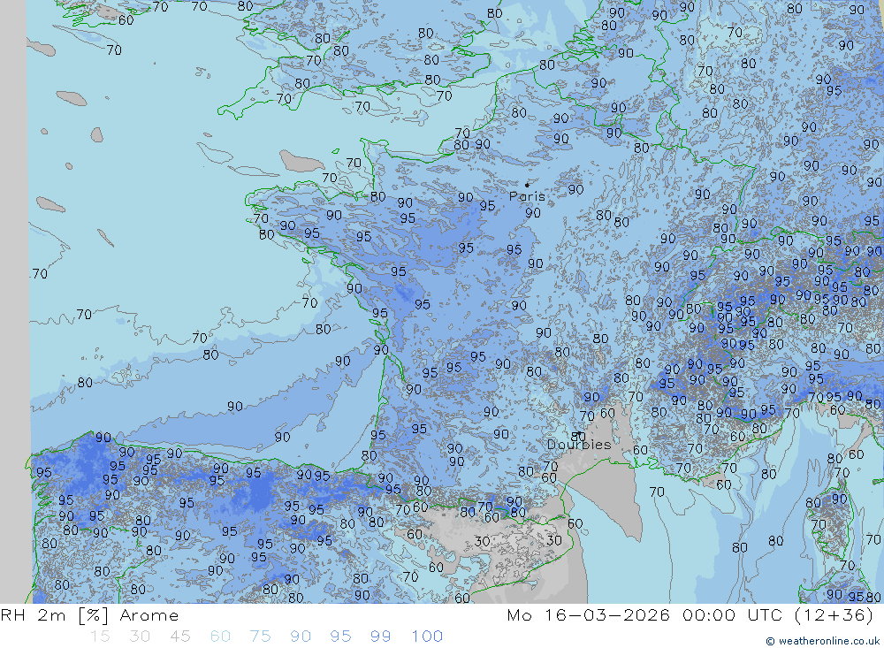Click the 'RH 2m [%] Arome' title
This screenshot has height=648, width=884.
89,615
